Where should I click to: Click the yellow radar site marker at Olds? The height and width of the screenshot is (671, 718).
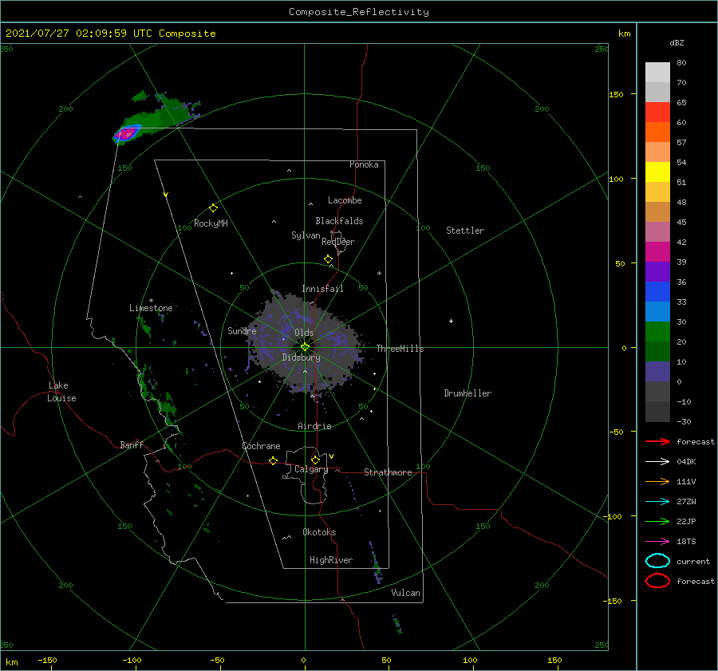305,347
